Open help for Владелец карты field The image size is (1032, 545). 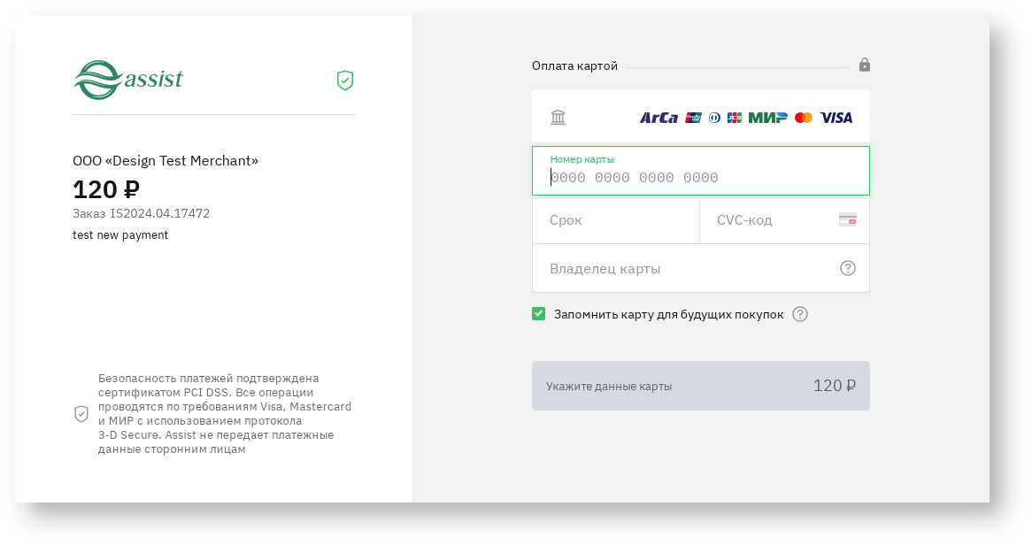(847, 268)
